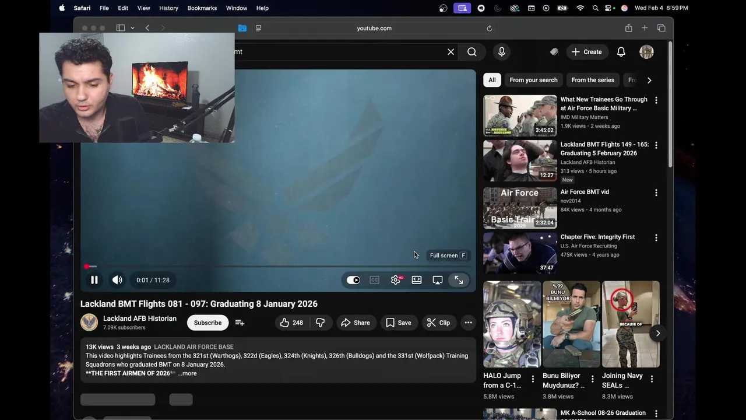Dislike the video
Viewport: 746px width, 420px height.
[320, 323]
